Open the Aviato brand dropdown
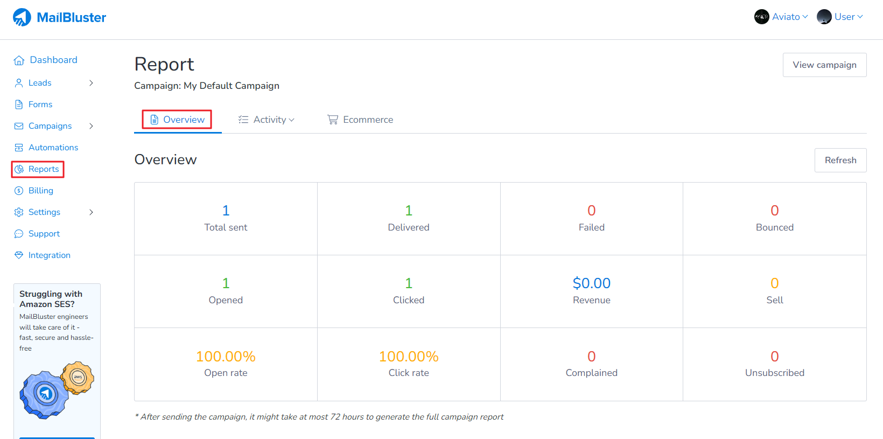The width and height of the screenshot is (883, 439). 781,17
